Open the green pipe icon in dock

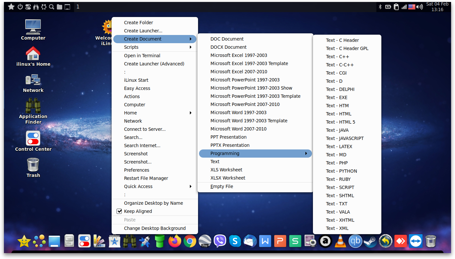(x=160, y=242)
